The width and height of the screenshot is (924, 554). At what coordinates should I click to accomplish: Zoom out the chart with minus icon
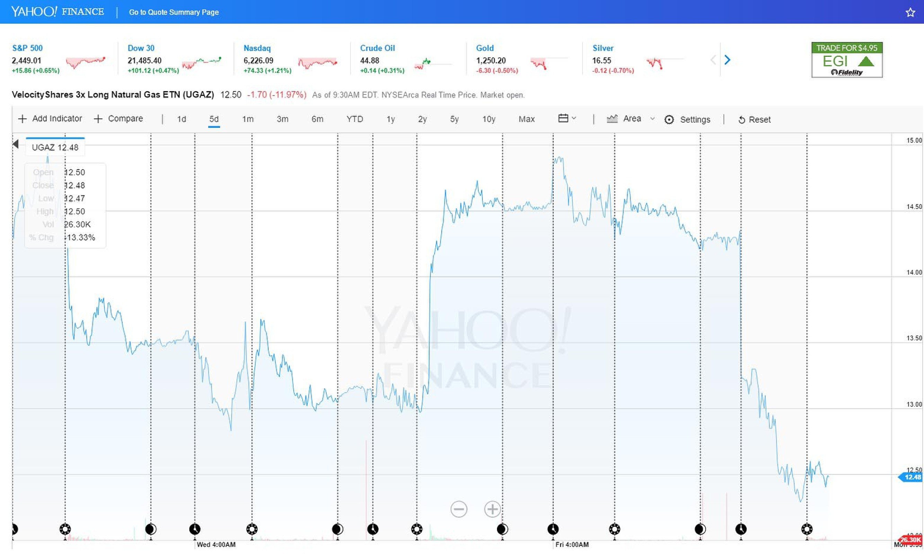point(459,509)
